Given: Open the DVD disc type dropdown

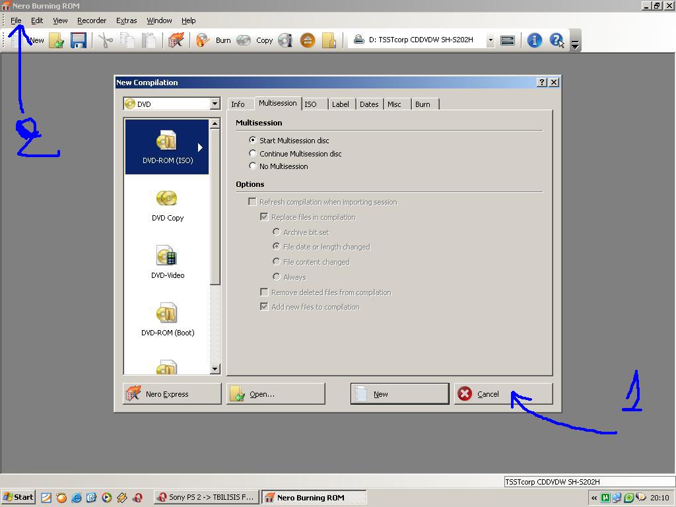Looking at the screenshot, I should click(215, 104).
